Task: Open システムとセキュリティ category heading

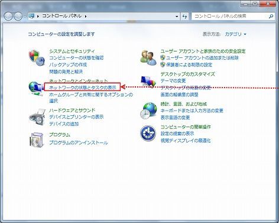Action: pyautogui.click(x=72, y=51)
